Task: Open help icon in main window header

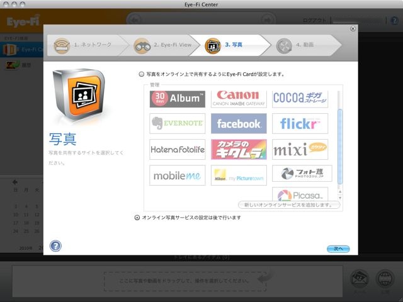Action: pos(395,21)
